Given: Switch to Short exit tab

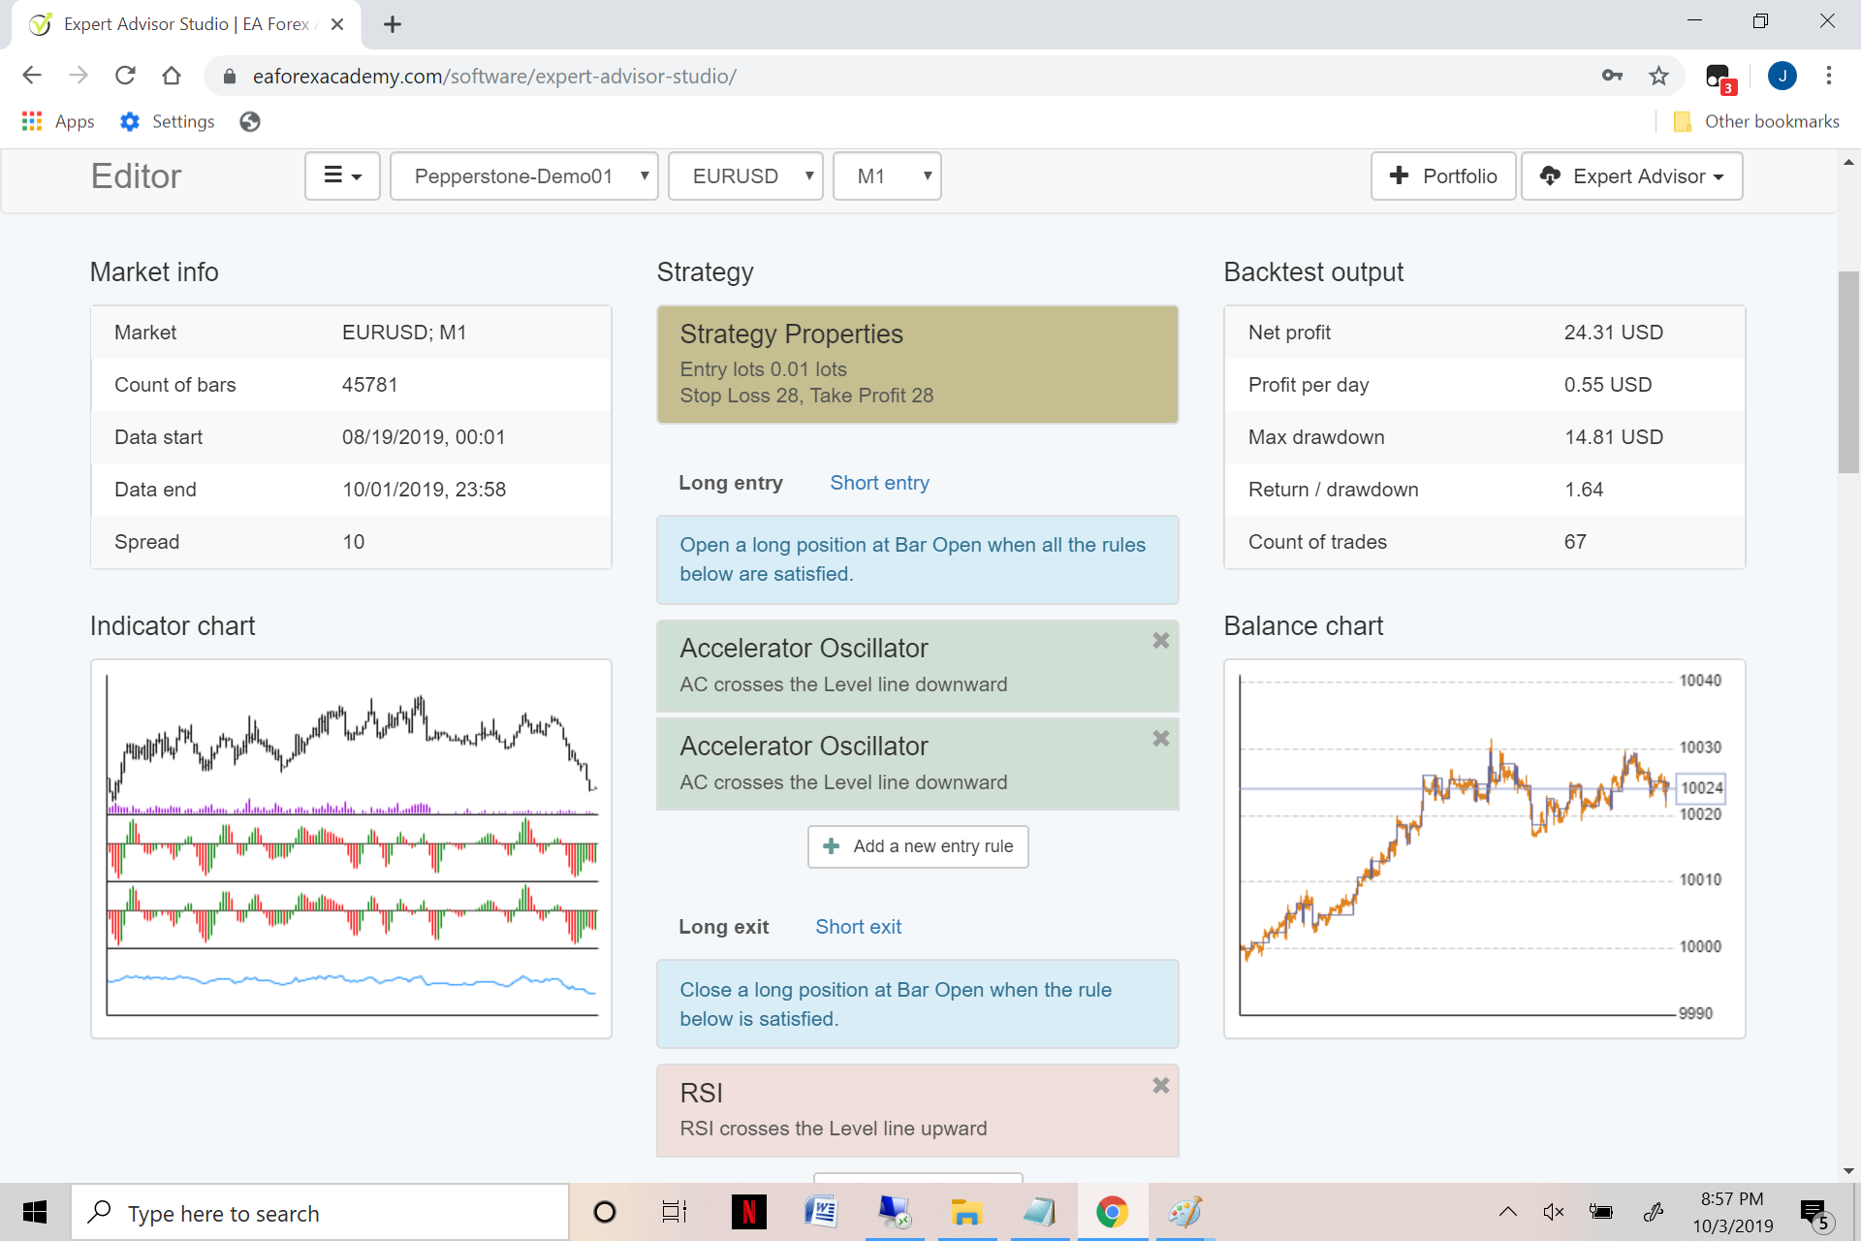Looking at the screenshot, I should click(858, 927).
